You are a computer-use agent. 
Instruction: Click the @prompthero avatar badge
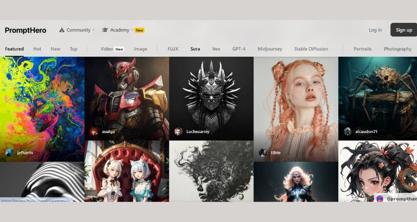[380, 199]
